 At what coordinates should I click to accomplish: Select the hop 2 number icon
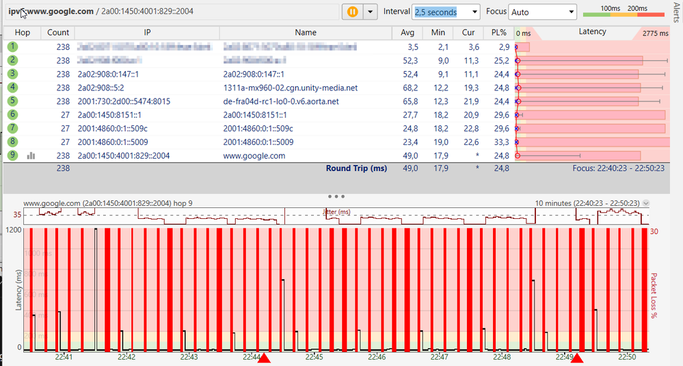point(13,60)
